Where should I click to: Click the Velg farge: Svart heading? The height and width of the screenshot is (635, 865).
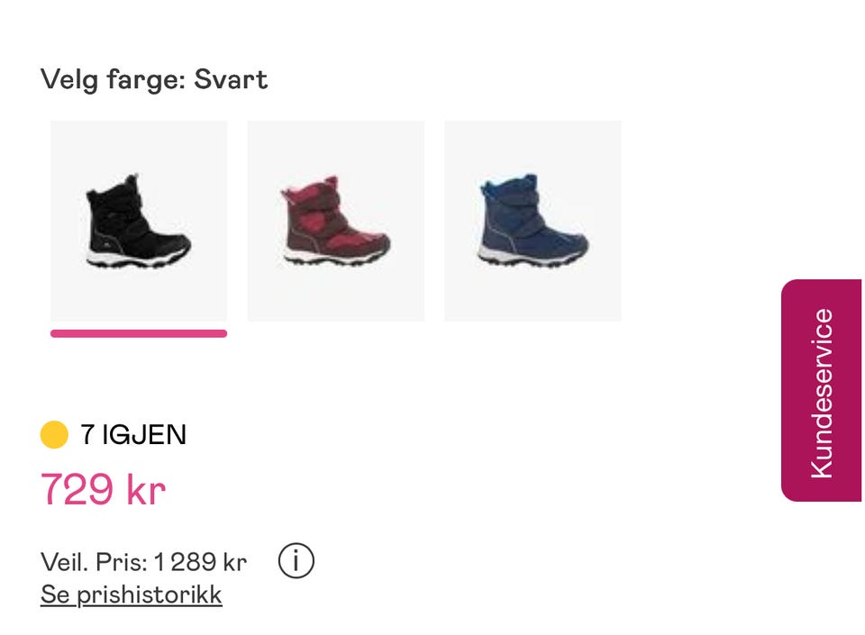(x=154, y=79)
